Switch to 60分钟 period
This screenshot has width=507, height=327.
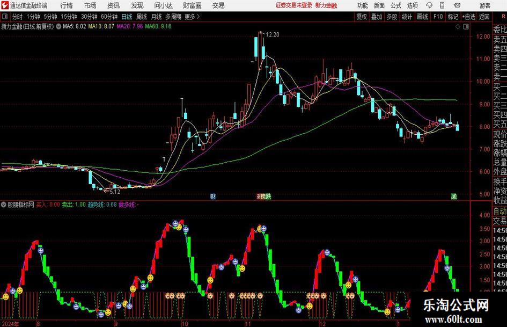[109, 17]
